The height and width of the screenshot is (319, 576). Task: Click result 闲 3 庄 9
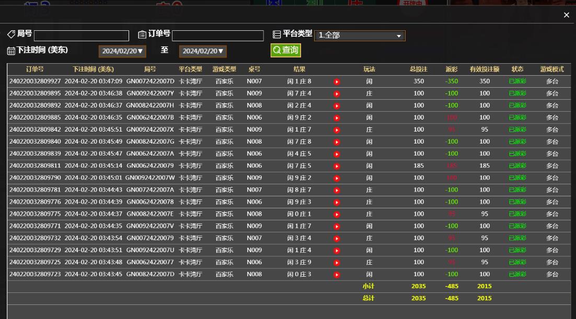299,263
